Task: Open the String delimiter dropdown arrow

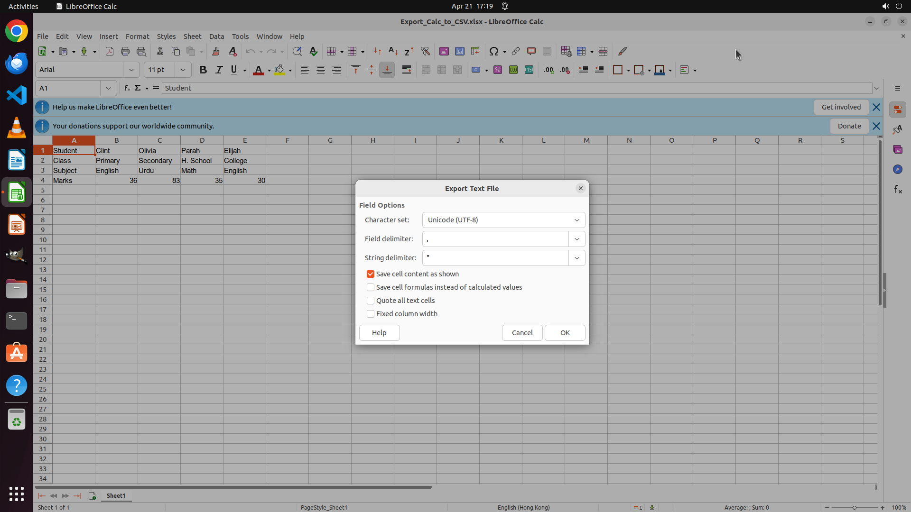Action: tap(577, 258)
